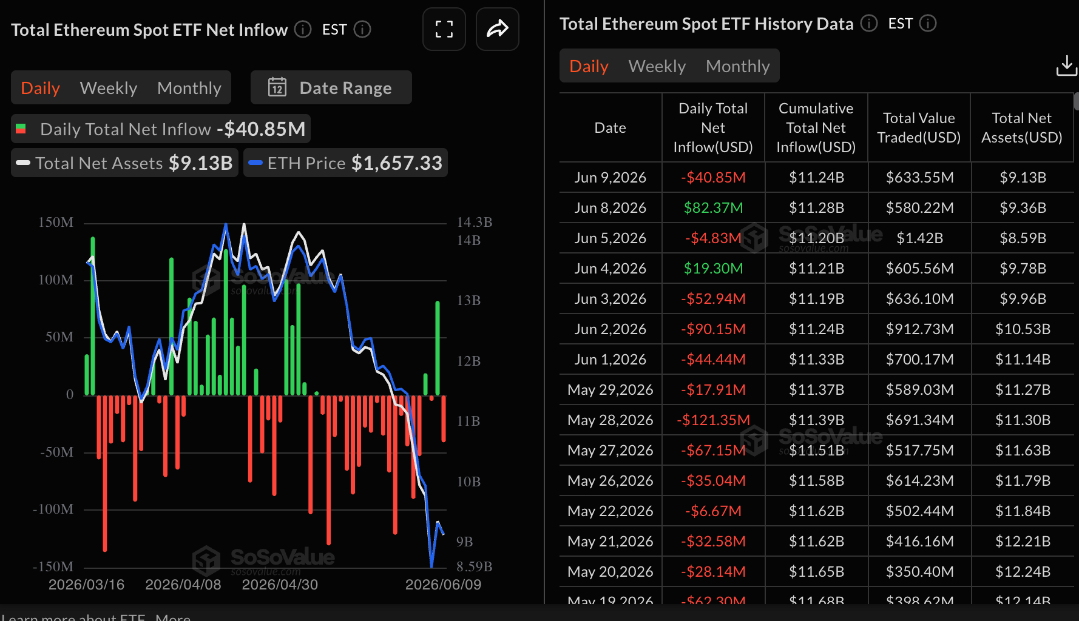Select Daily tab in history table
1079x621 pixels.
[589, 66]
